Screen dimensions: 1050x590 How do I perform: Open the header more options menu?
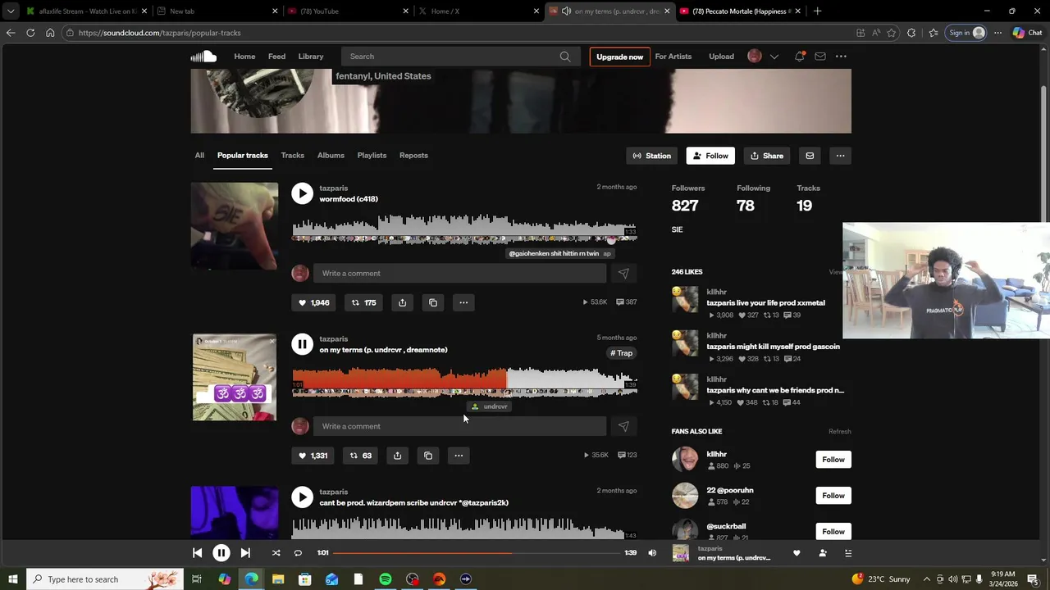click(x=841, y=57)
